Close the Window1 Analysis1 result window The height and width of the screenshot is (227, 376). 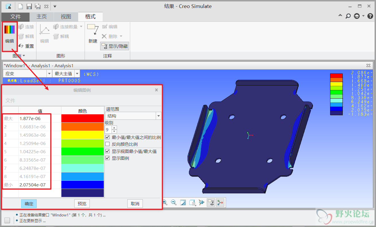coord(368,65)
